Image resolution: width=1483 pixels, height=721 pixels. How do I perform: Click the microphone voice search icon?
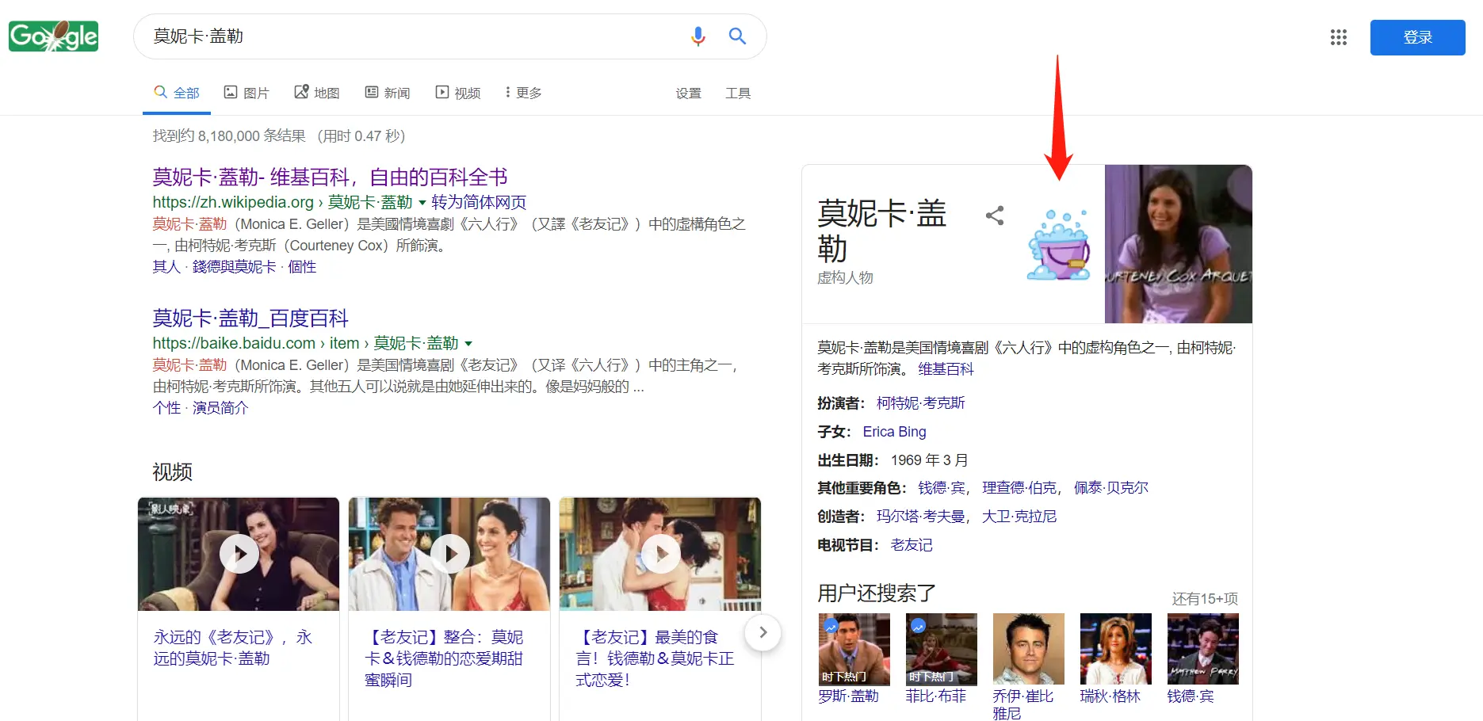698,36
